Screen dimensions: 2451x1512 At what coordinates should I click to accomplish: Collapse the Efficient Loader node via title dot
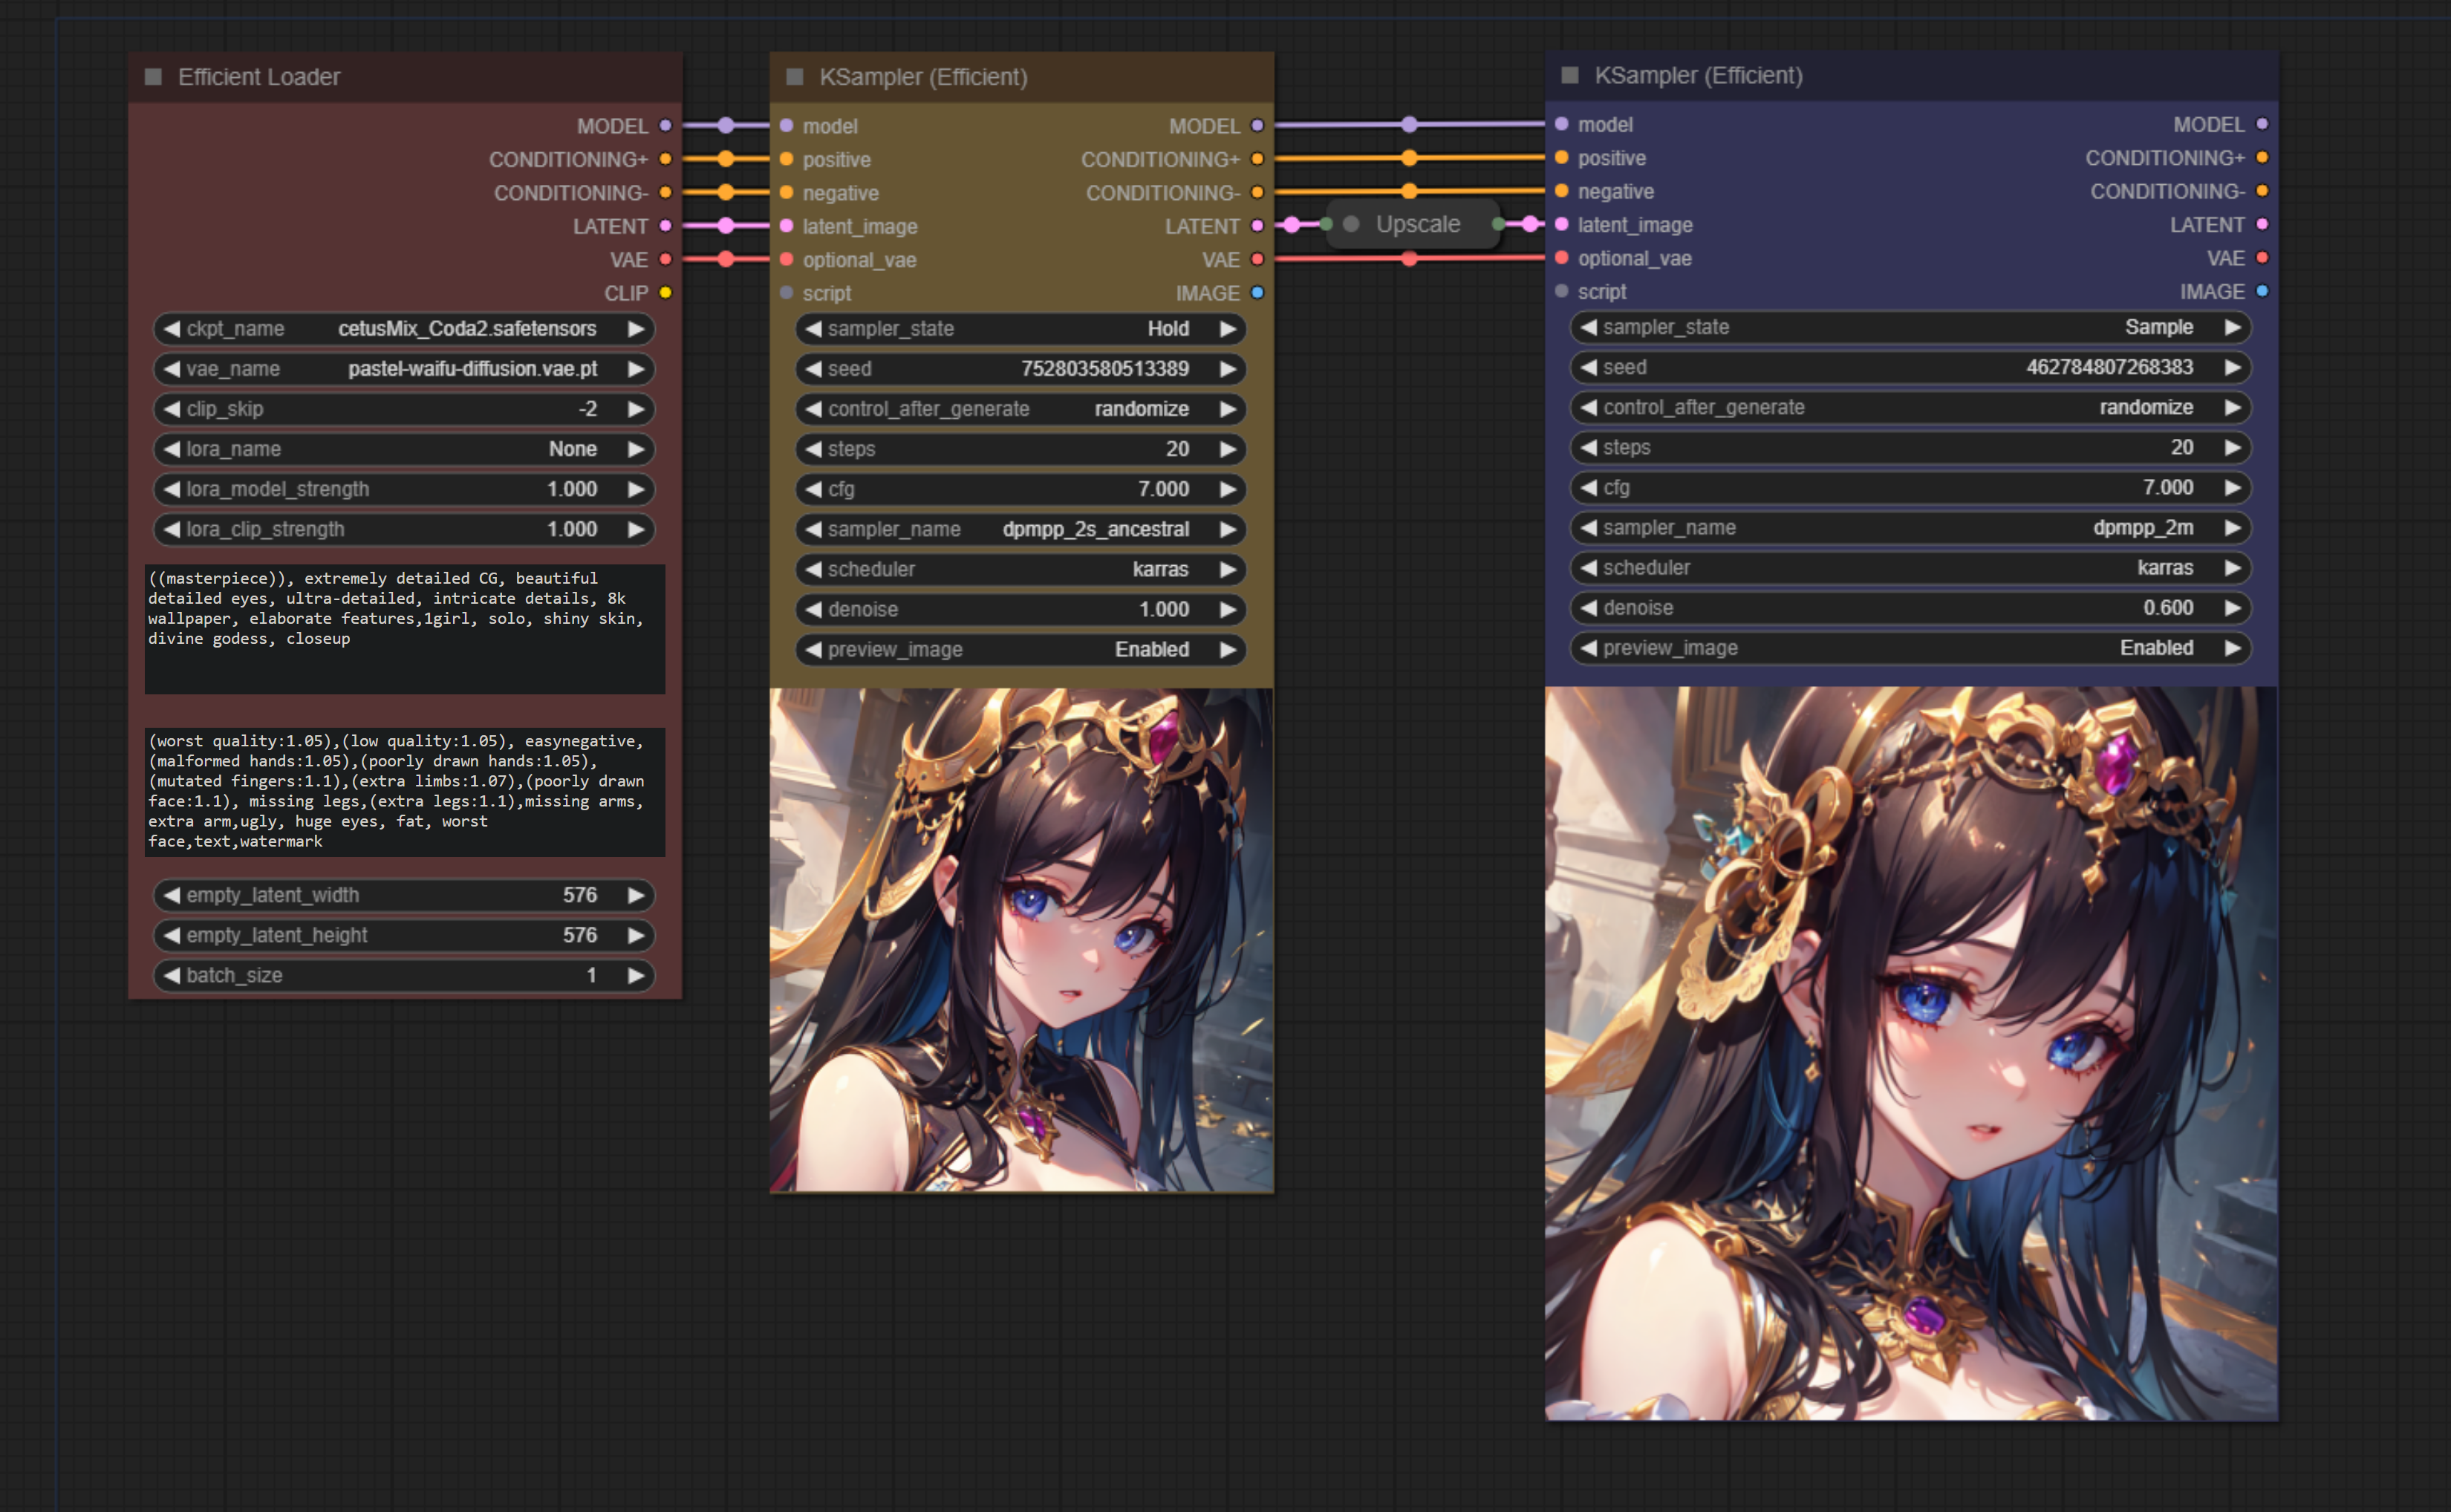point(153,77)
